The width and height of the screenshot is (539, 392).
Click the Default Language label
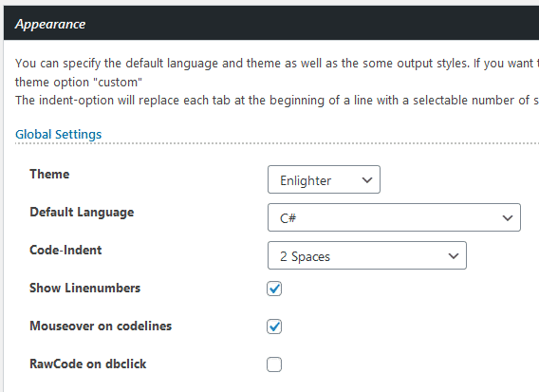[x=82, y=213]
